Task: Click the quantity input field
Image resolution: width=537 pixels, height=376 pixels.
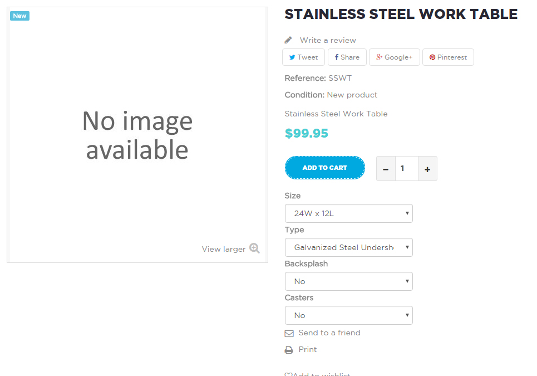Action: tap(406, 169)
